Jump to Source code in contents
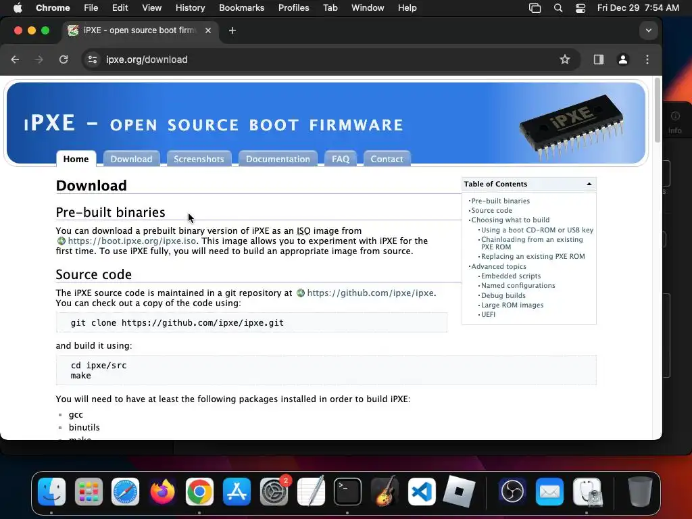The width and height of the screenshot is (692, 519). click(492, 211)
